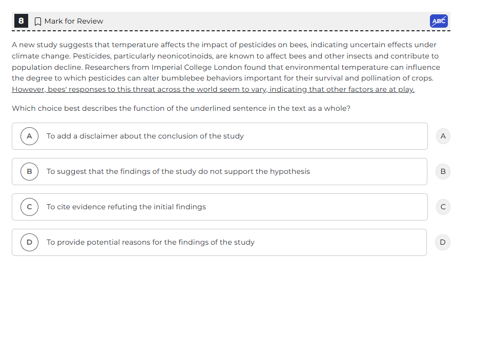Select the circled B answer bubble
The height and width of the screenshot is (358, 495).
[x=29, y=171]
